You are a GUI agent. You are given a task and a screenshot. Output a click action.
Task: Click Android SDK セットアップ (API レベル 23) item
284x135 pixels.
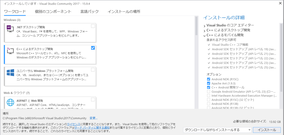pos(244,63)
